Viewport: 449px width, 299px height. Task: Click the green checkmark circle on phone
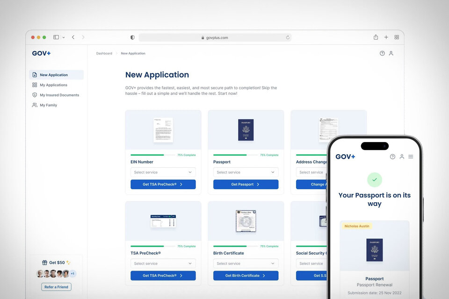[x=375, y=180]
